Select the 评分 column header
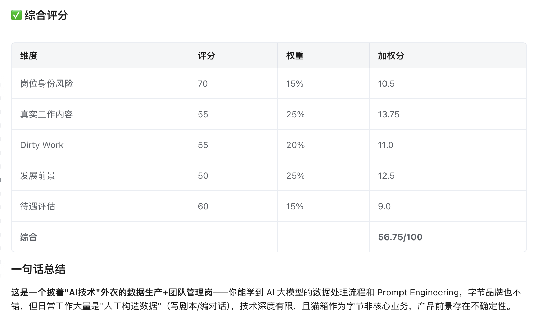The image size is (542, 320). (x=206, y=56)
